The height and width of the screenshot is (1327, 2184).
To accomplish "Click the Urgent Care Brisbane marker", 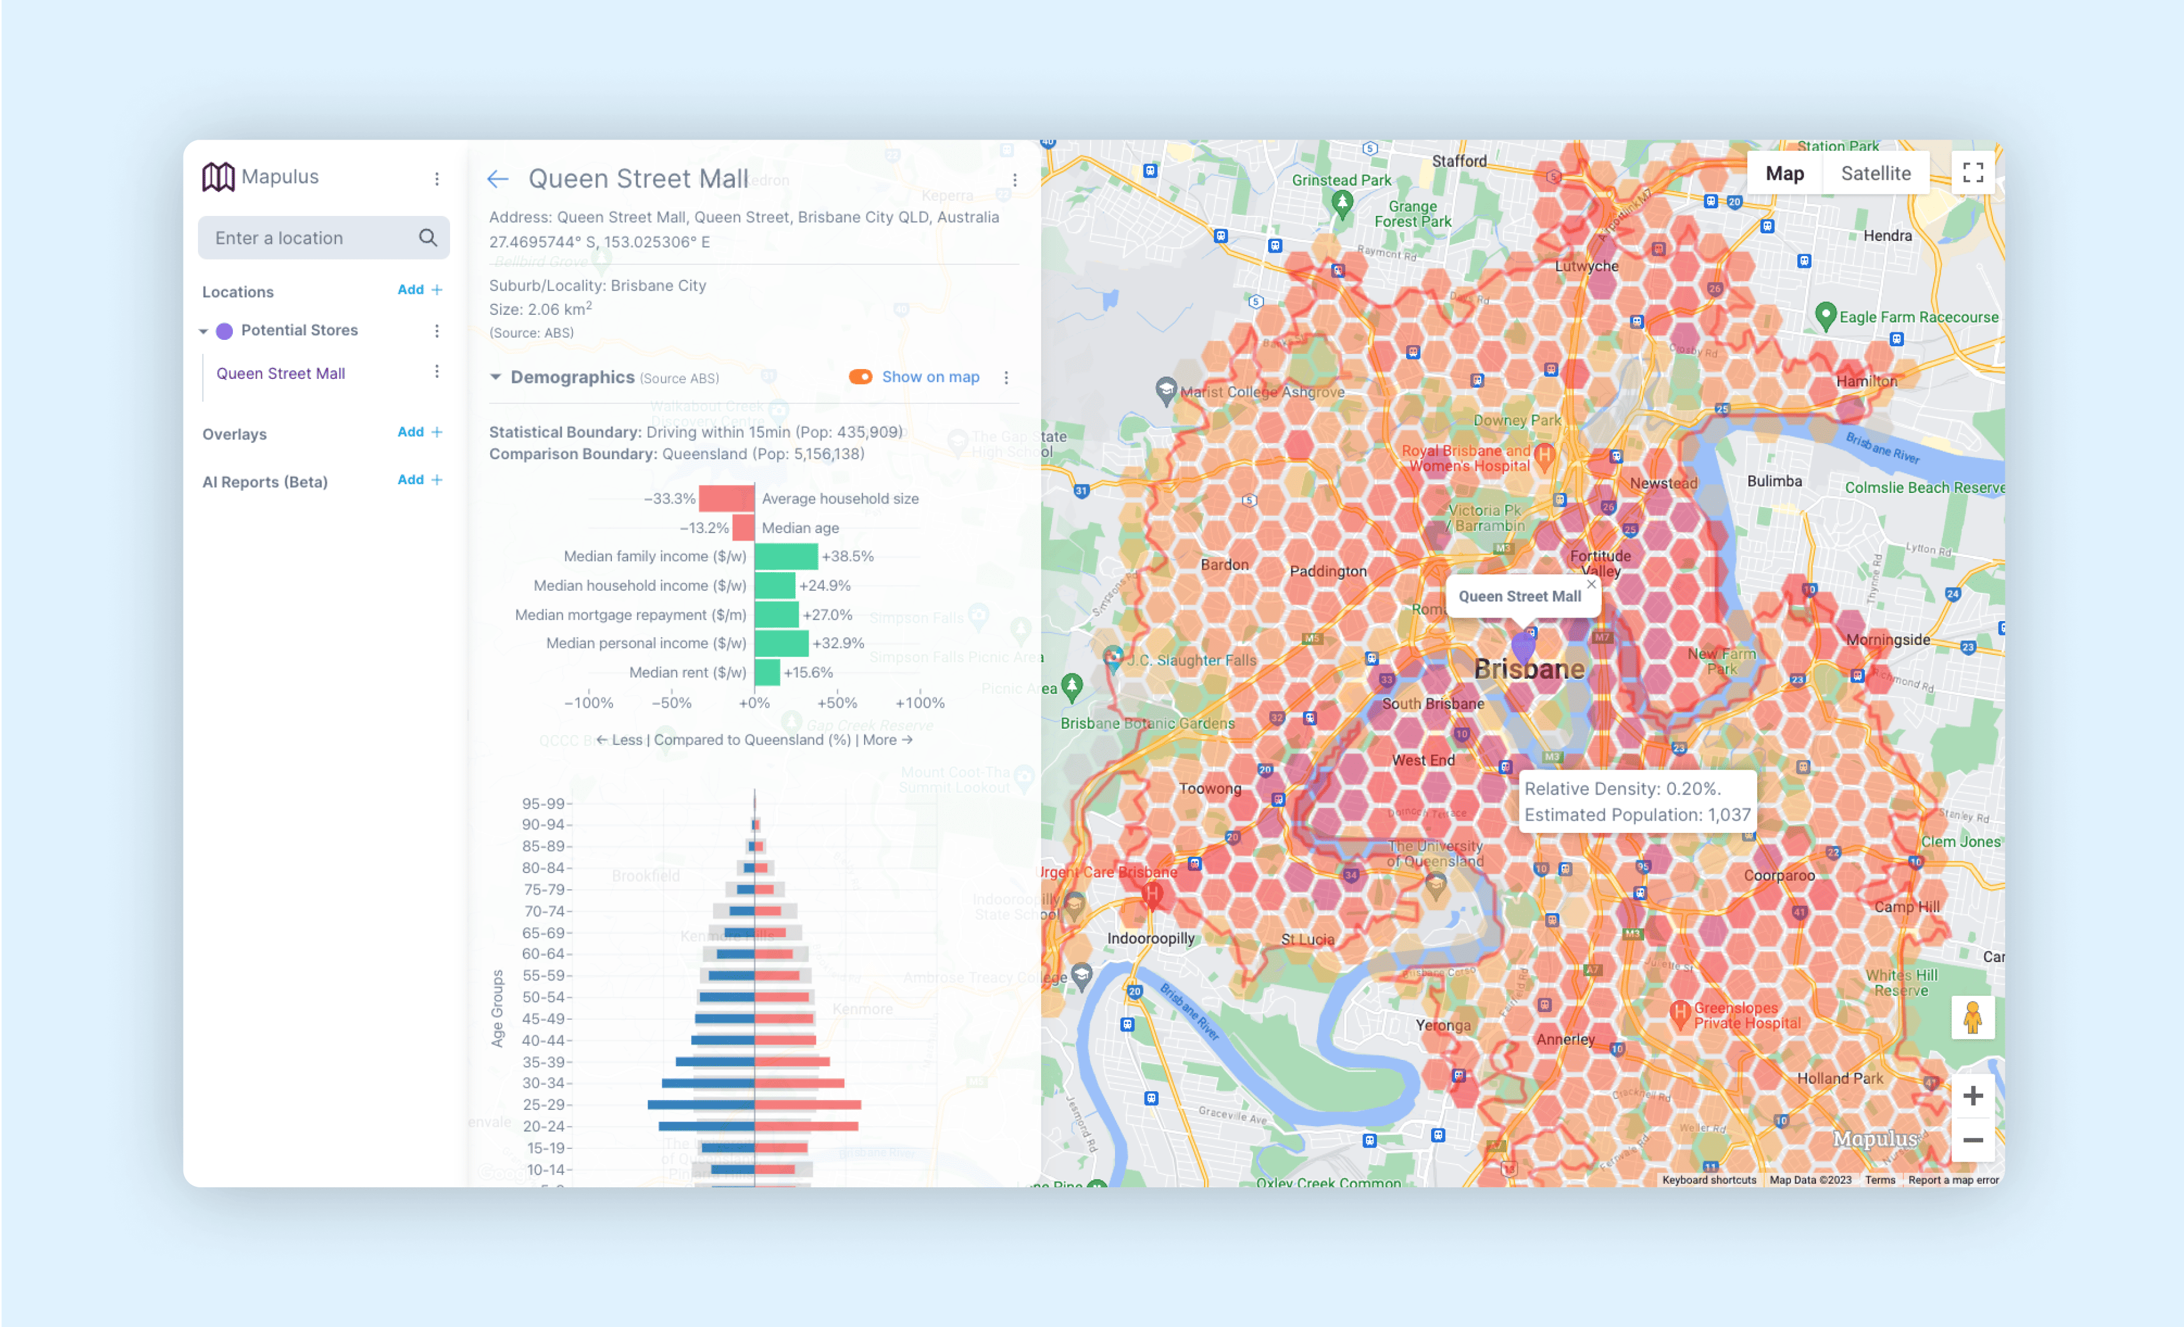I will (x=1152, y=895).
